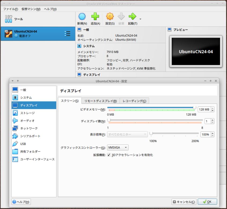227x209 pixels.
Task: Select シリアルポート in settings sidebar
Action: click(x=34, y=136)
